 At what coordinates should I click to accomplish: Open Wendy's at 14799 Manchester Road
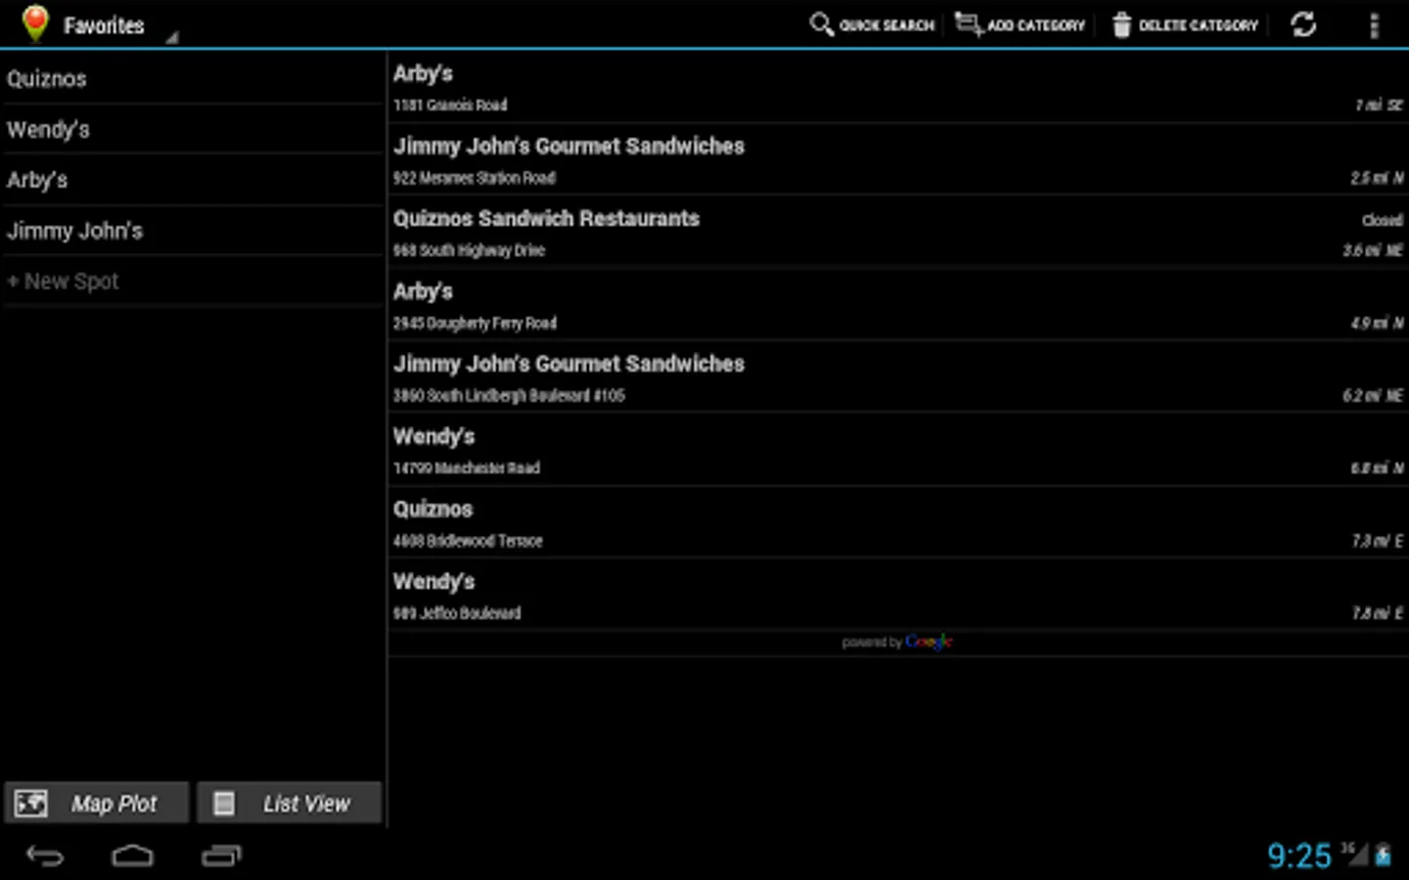coord(898,450)
